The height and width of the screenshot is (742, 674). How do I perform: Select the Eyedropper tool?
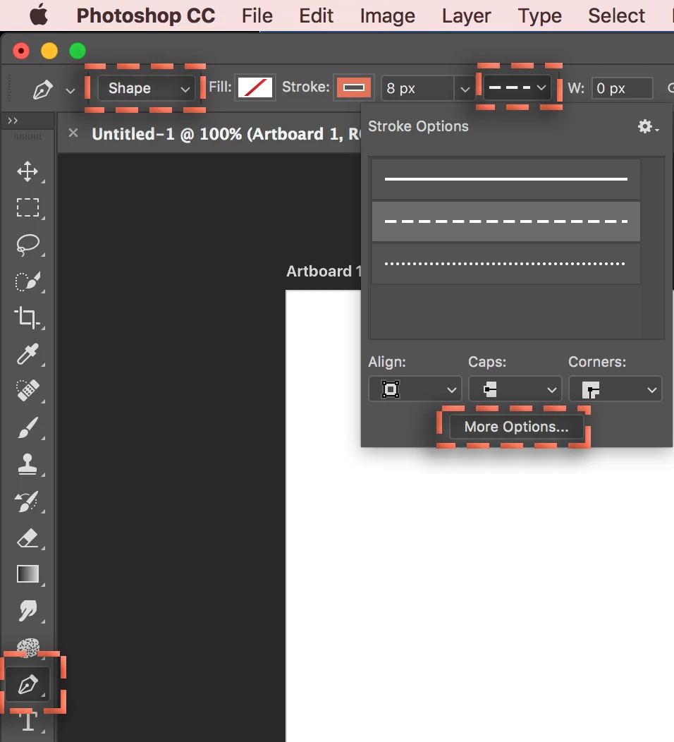tap(27, 354)
